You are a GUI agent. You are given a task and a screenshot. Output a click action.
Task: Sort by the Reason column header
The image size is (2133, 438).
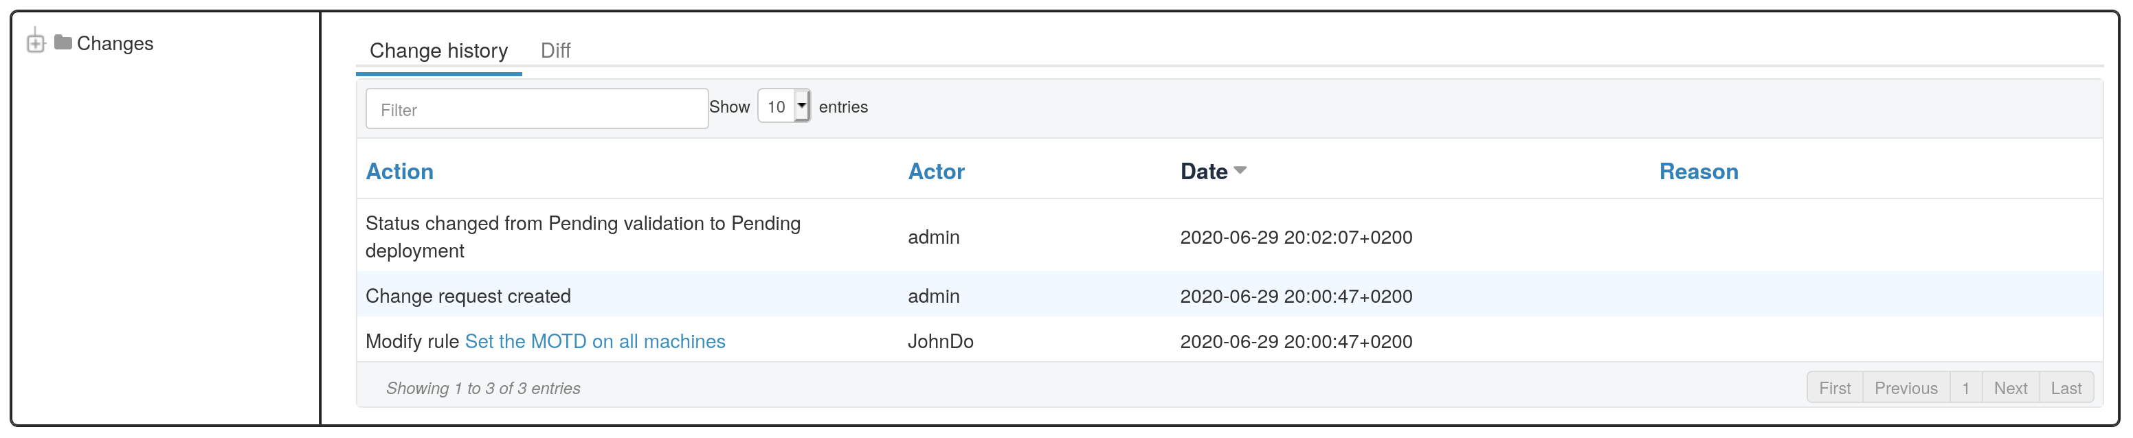1697,172
